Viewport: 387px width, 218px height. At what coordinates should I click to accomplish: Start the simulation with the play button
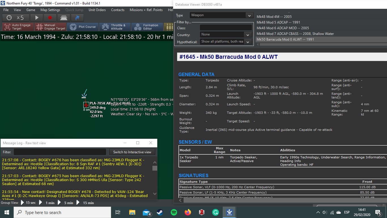[37, 18]
